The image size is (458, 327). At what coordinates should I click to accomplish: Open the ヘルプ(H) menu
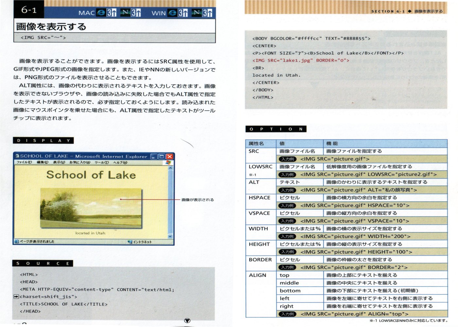[120, 162]
